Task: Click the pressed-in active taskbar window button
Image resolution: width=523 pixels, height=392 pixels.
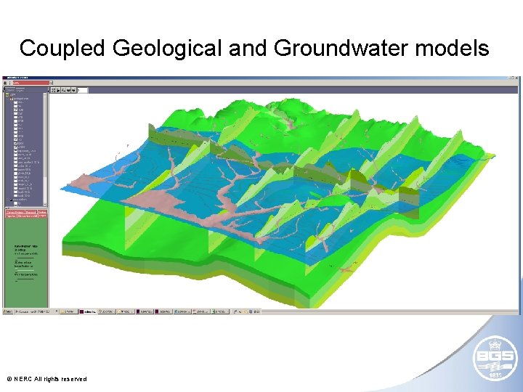Action: tap(87, 311)
